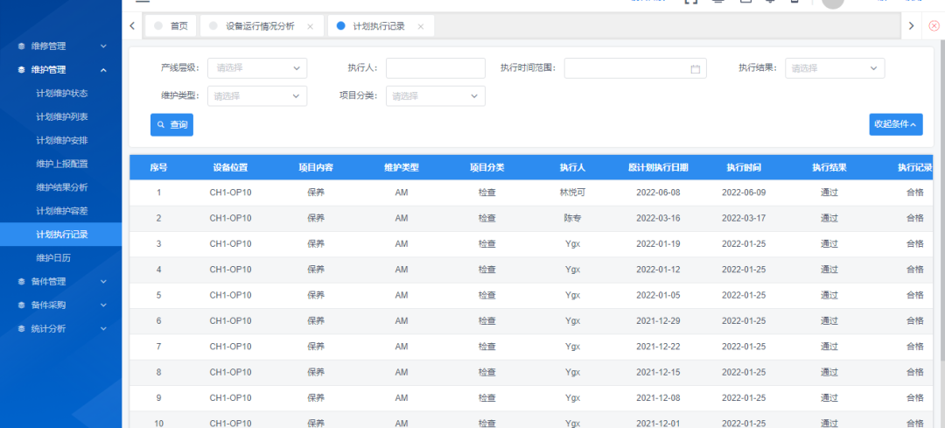
Task: Open the calendar icon in 执行时间范围
Action: coord(695,69)
